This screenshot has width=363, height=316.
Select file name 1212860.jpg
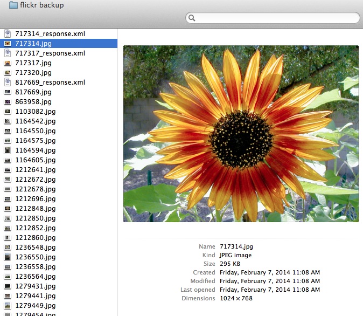36,238
